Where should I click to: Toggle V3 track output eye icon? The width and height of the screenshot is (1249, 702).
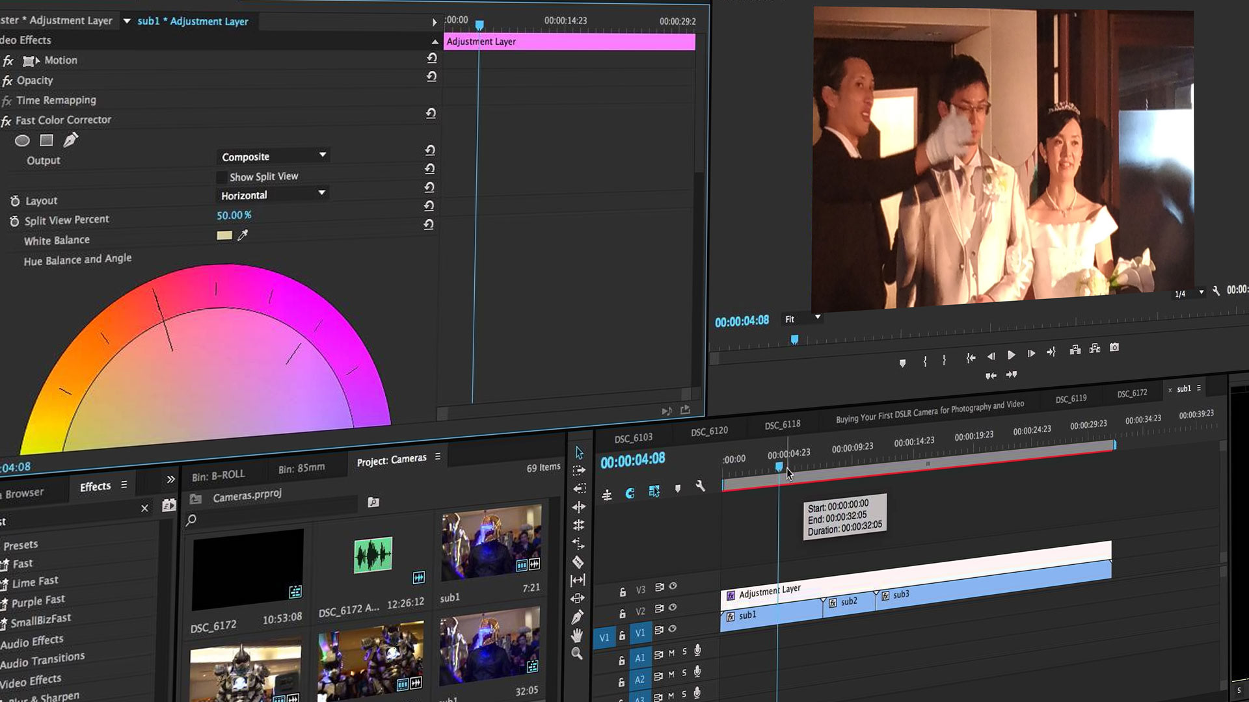click(673, 586)
